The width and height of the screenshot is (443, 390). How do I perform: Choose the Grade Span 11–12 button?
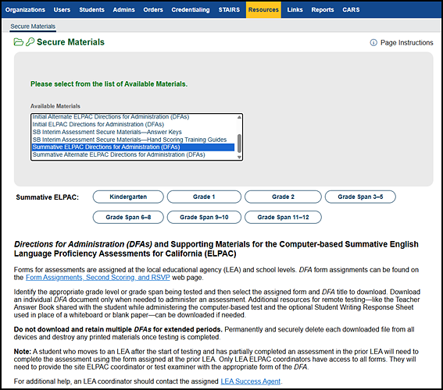tap(283, 217)
